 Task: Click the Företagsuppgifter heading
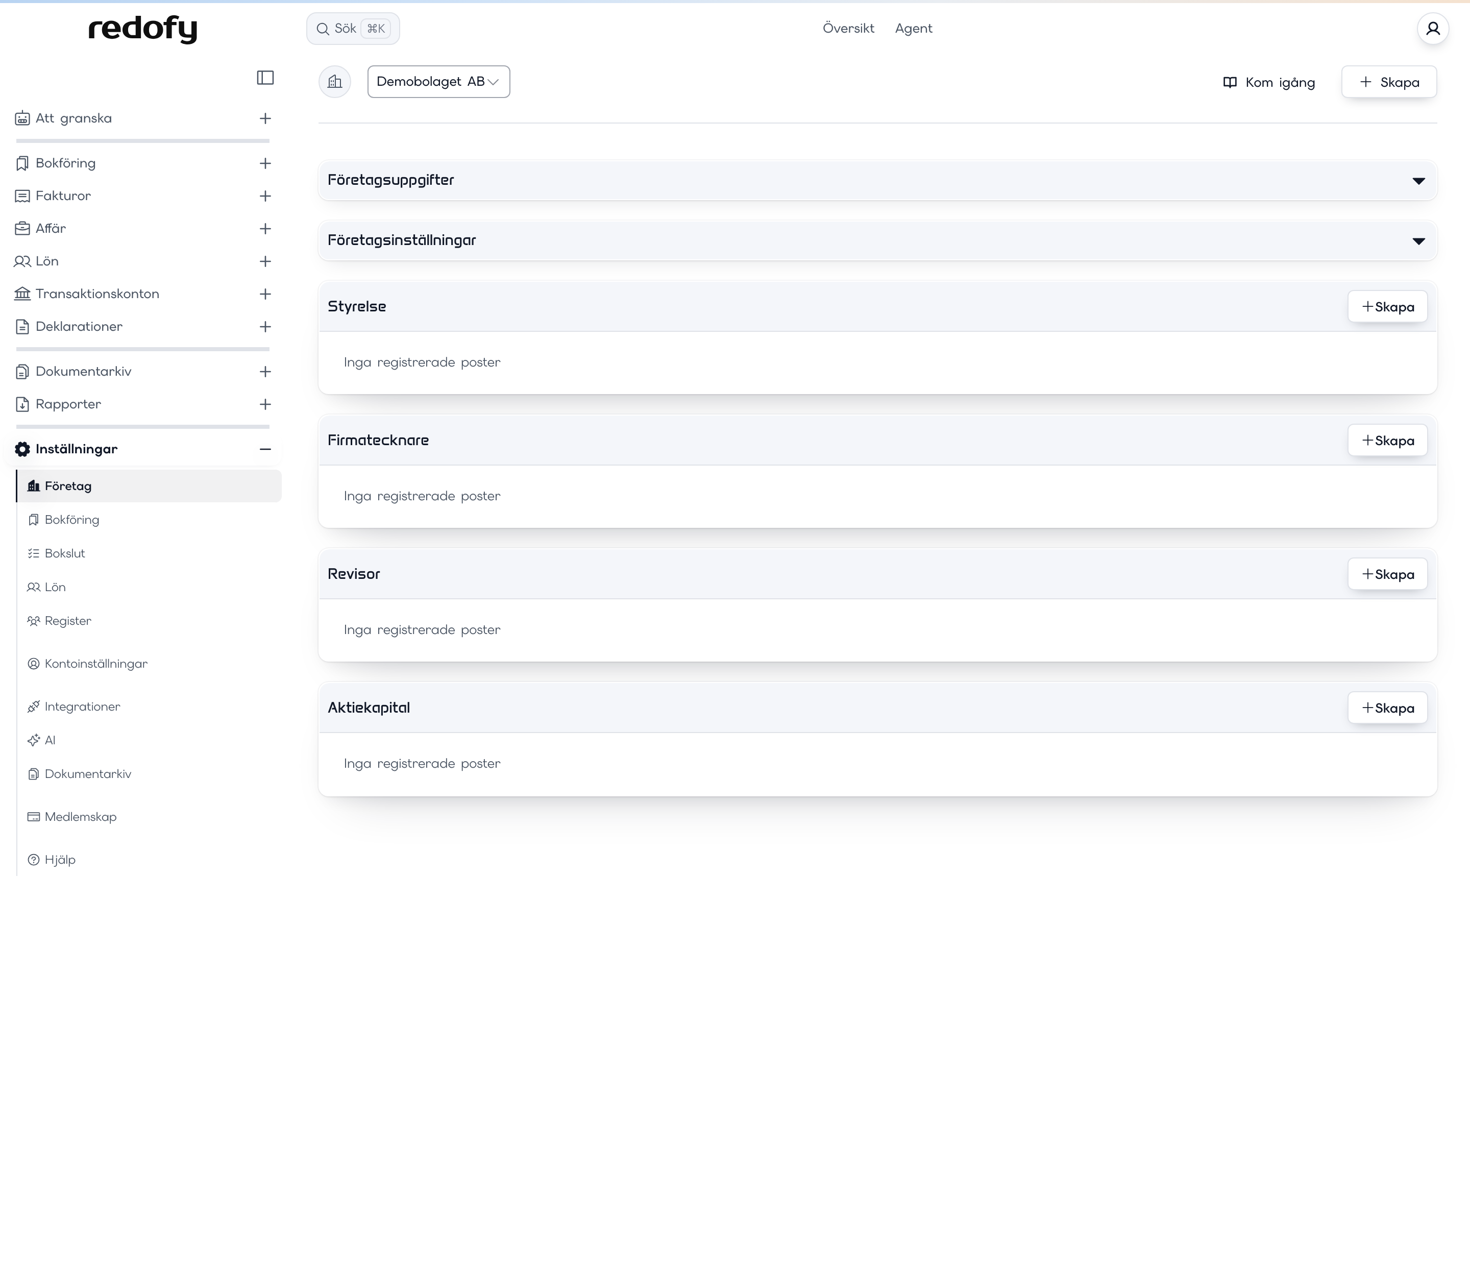[x=391, y=180]
